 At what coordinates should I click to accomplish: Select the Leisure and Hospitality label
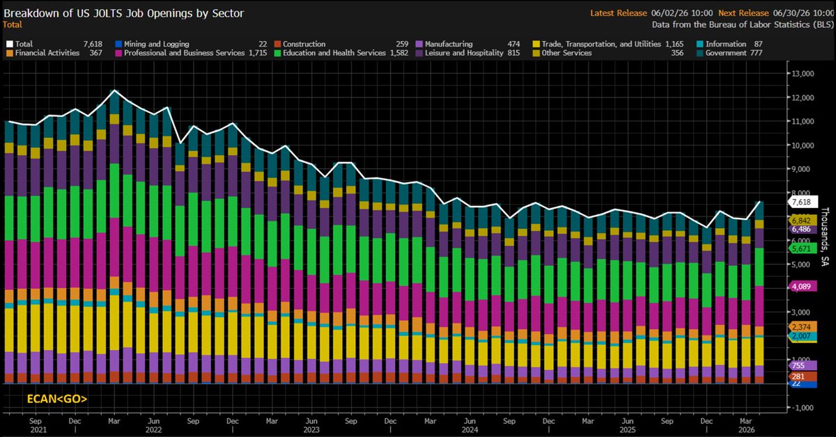465,53
